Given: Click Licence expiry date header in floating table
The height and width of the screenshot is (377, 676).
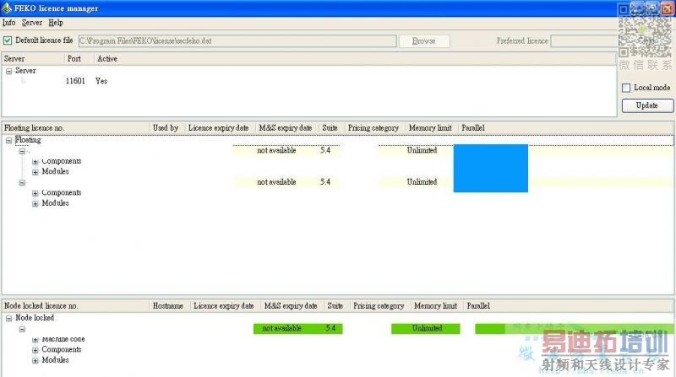Looking at the screenshot, I should pos(219,128).
